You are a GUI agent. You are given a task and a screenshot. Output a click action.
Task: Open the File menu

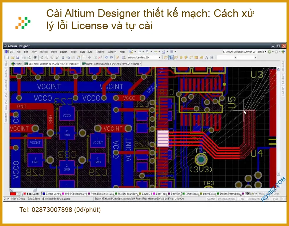coord(18,52)
